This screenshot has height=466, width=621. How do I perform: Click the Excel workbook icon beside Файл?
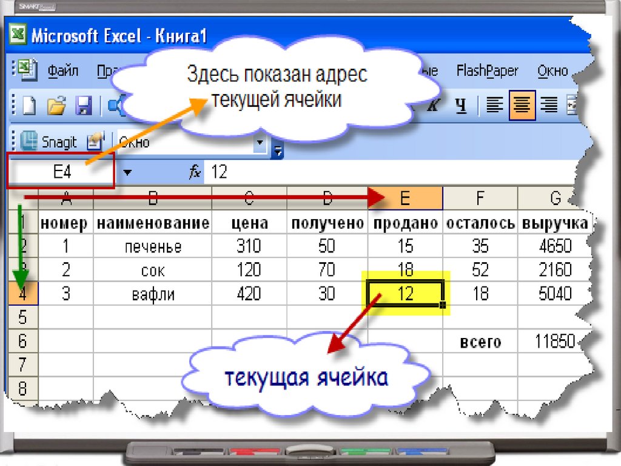point(27,69)
